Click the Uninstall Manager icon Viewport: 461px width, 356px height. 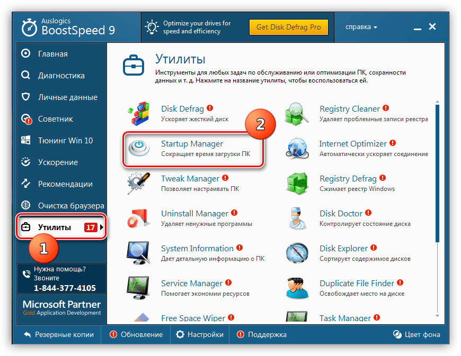pos(138,218)
